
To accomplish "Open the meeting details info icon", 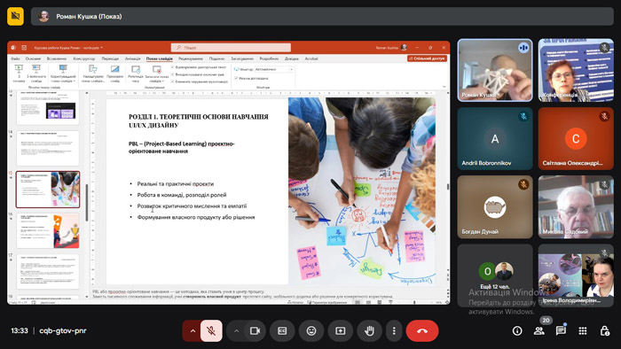I will click(x=517, y=330).
